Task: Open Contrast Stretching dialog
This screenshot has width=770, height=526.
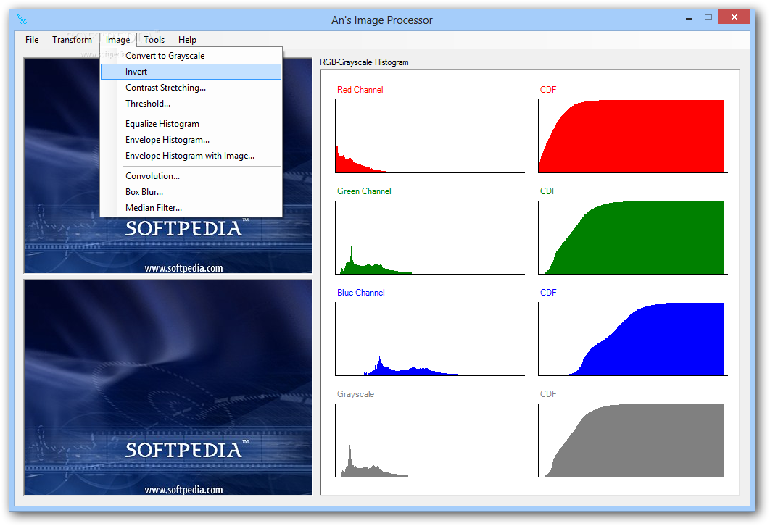Action: [191, 88]
